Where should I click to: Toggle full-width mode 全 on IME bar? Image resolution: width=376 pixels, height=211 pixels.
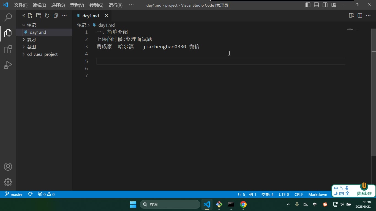coord(347,193)
